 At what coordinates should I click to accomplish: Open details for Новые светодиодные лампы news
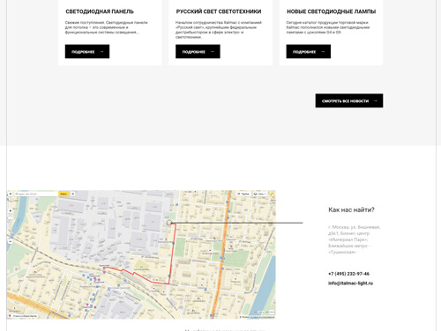[309, 51]
